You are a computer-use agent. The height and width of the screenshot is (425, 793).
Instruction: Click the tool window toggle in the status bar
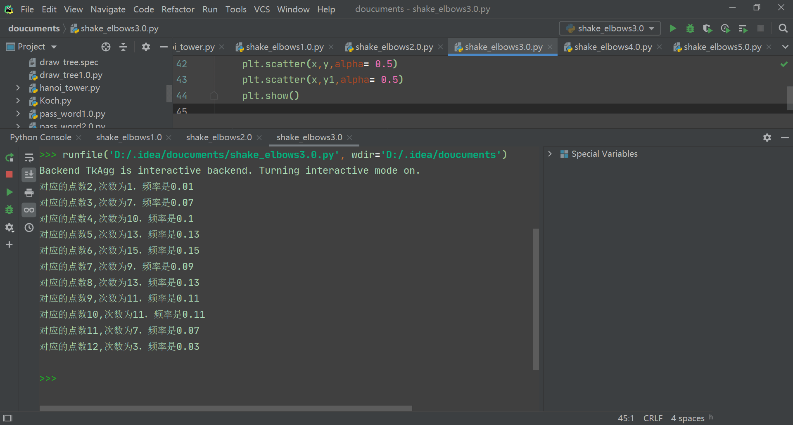tap(8, 418)
